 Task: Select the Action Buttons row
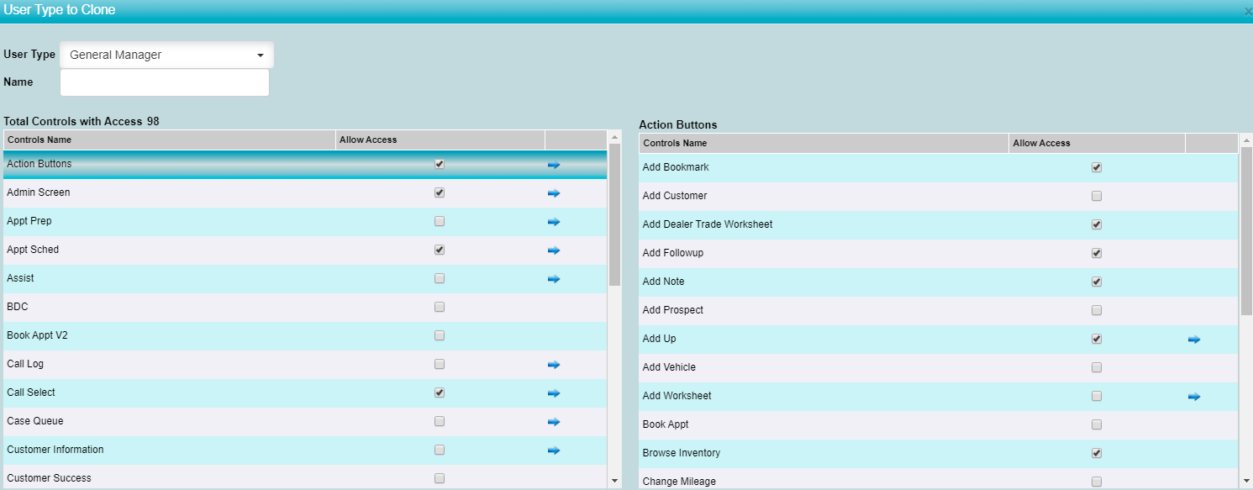click(39, 164)
